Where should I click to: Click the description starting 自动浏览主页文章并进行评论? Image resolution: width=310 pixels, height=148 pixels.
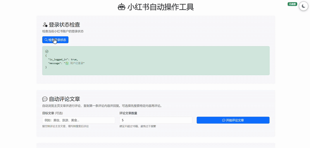[x=102, y=106]
